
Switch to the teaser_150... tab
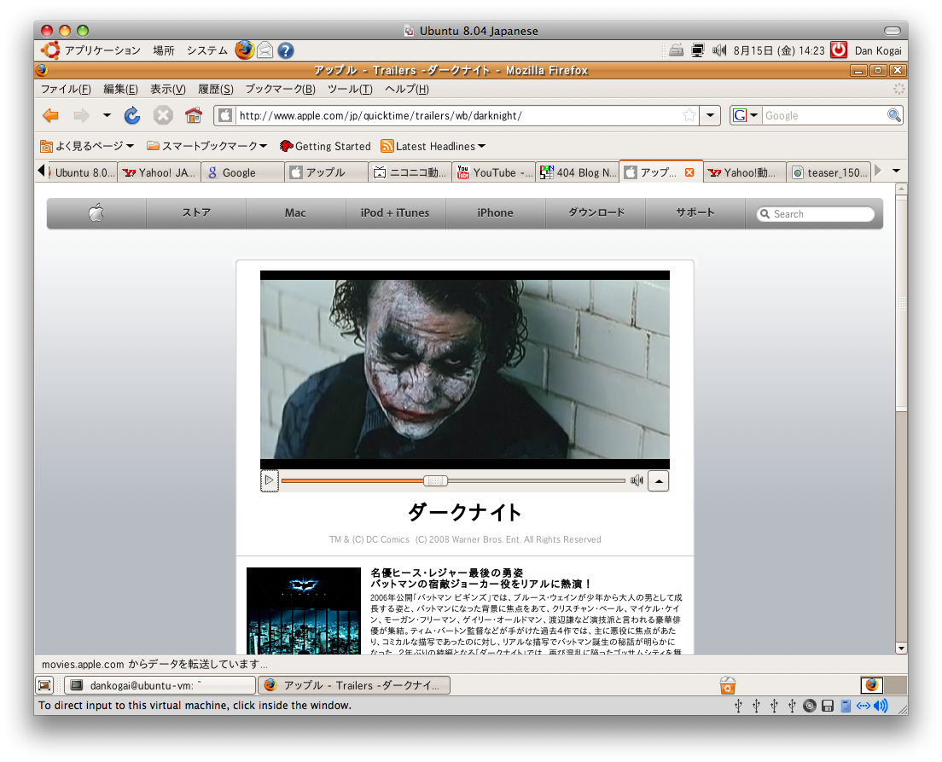[x=829, y=172]
